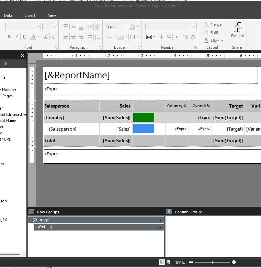Click the increase indent icon
261x268 pixels.
point(98,27)
